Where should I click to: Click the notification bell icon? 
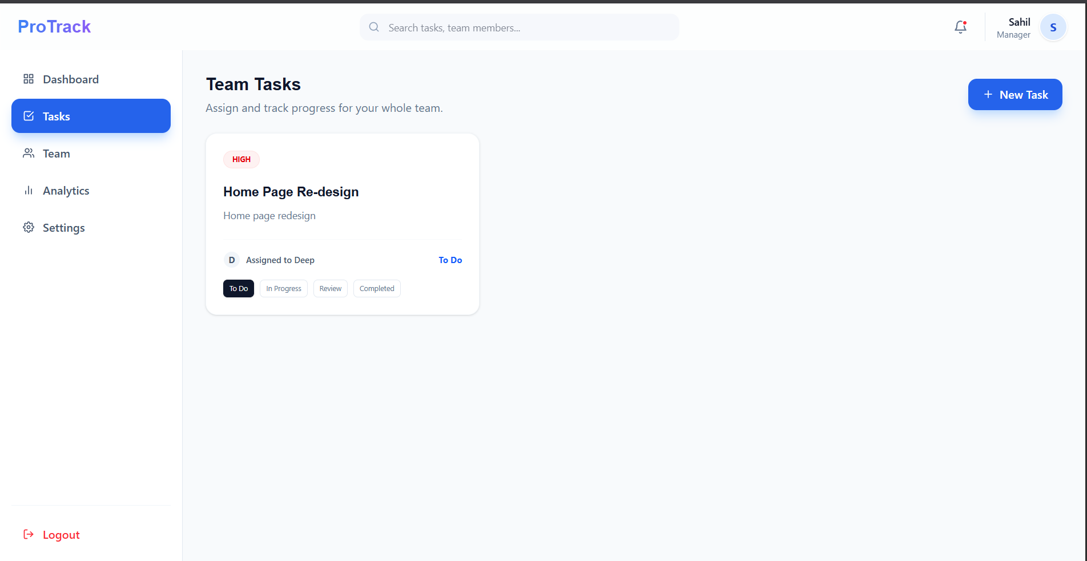click(960, 27)
